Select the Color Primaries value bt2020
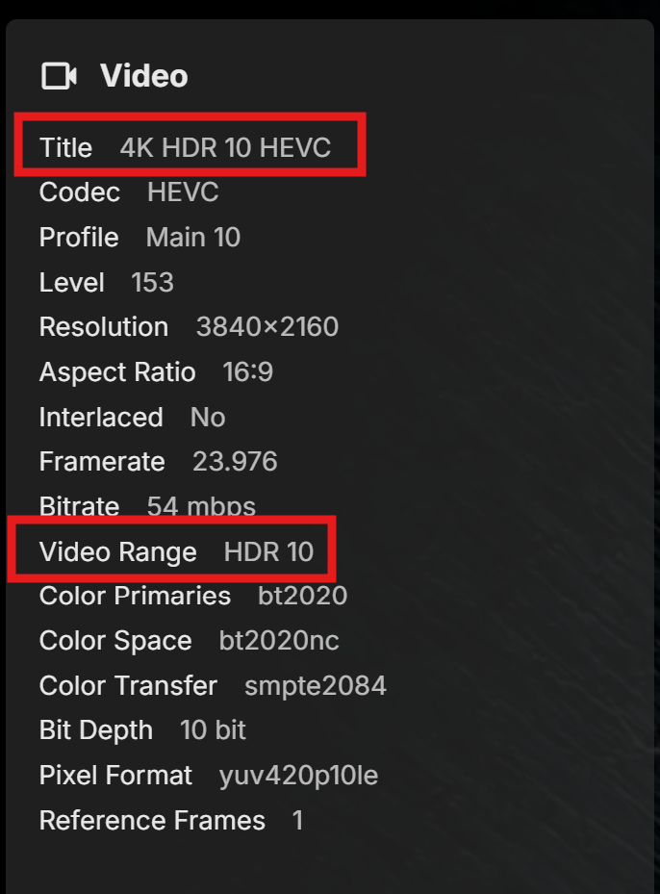The height and width of the screenshot is (894, 660). [x=302, y=596]
